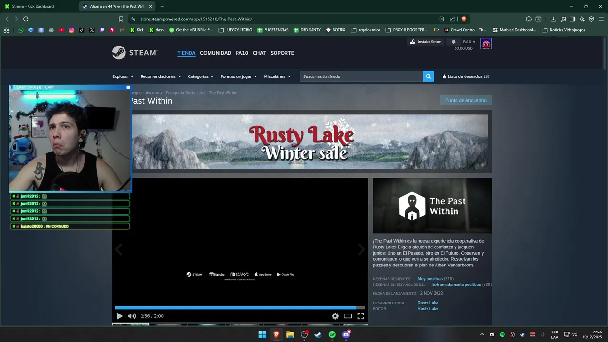The height and width of the screenshot is (342, 608).
Task: Open Aventura breadcrumb link
Action: [153, 93]
